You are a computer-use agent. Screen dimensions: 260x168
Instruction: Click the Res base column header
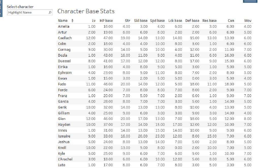[x=209, y=21]
